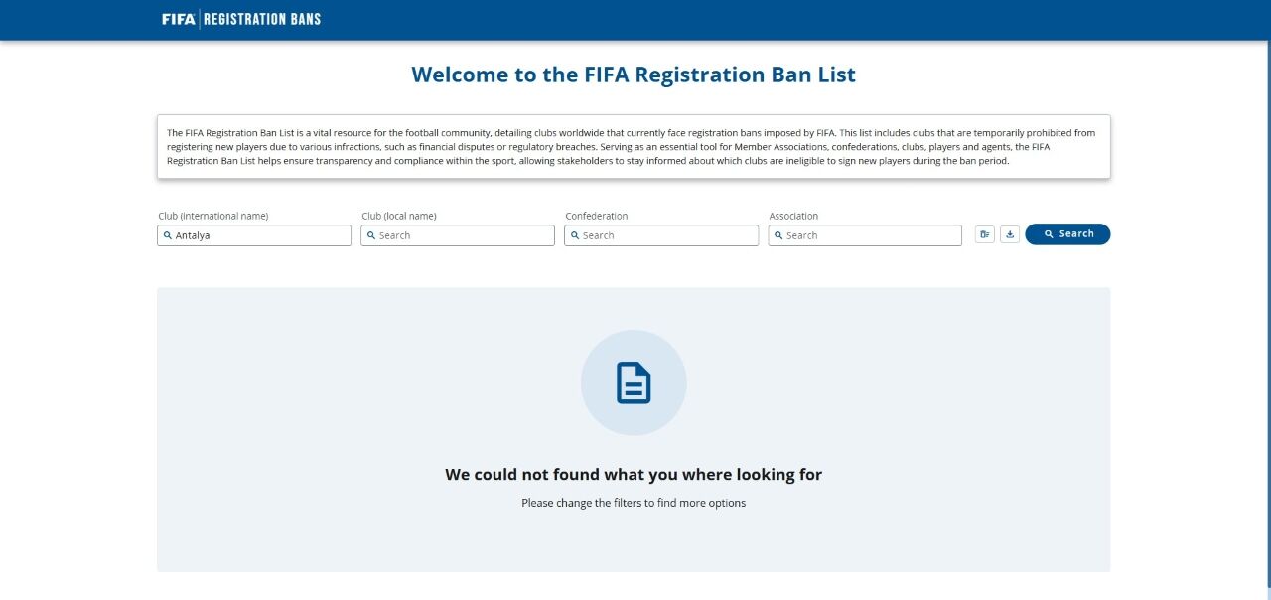Click the heading 'Welcome to the FIFA Registration Ban List'

point(634,75)
